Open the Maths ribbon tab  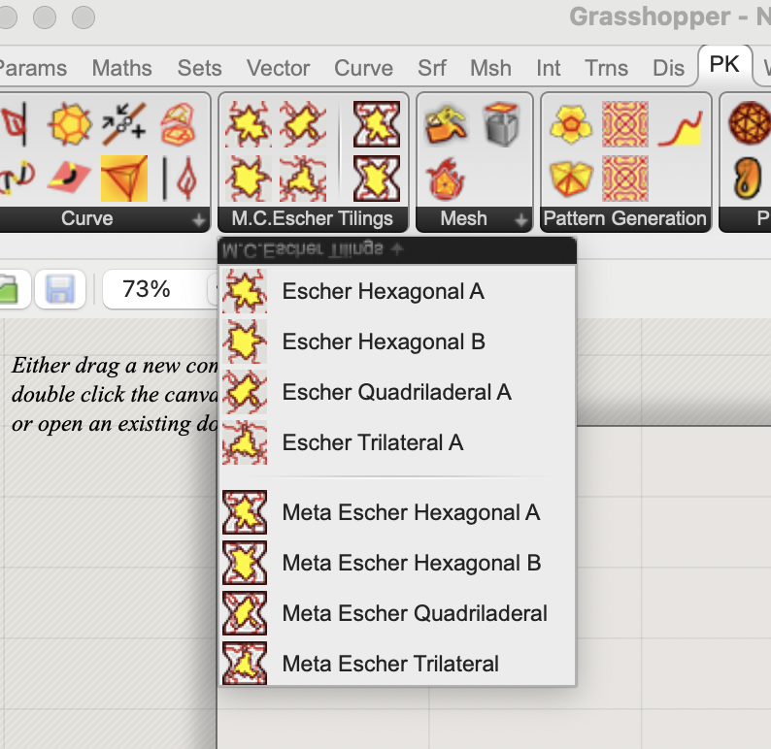click(x=121, y=68)
